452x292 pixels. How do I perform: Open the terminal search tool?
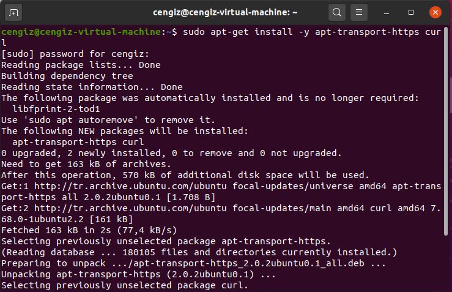click(336, 12)
